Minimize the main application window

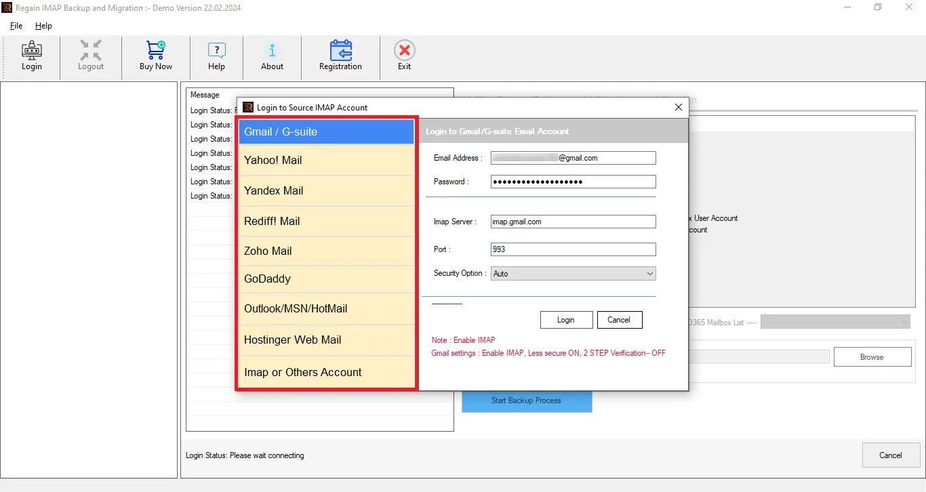847,7
